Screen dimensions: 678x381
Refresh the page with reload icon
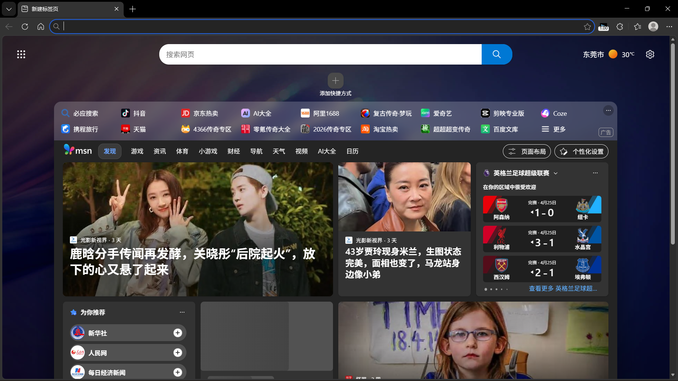[25, 27]
